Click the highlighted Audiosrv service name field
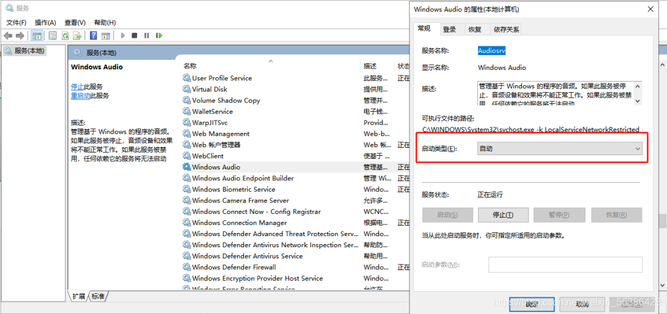Viewport: 667px width, 314px height. coord(492,51)
